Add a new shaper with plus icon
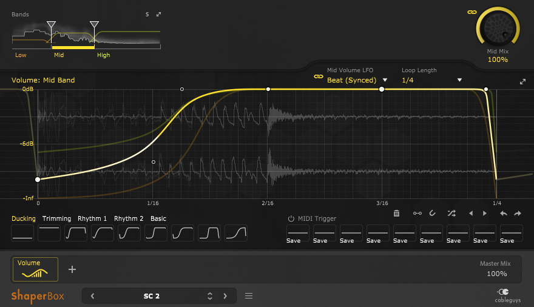The width and height of the screenshot is (534, 307). [72, 269]
